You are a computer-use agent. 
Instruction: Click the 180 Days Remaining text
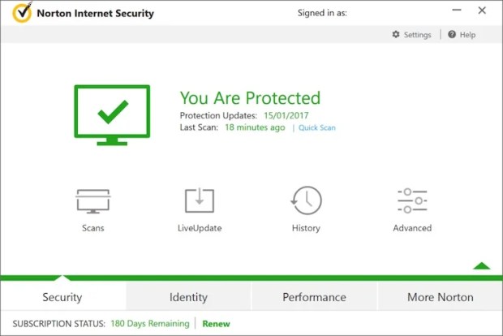[149, 324]
